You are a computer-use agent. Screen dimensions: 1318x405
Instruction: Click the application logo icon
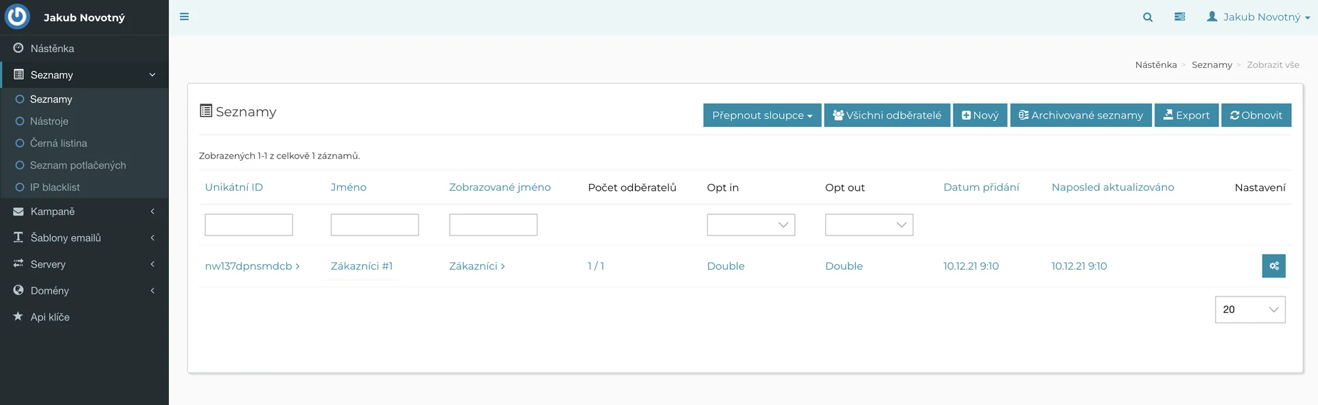[x=18, y=17]
